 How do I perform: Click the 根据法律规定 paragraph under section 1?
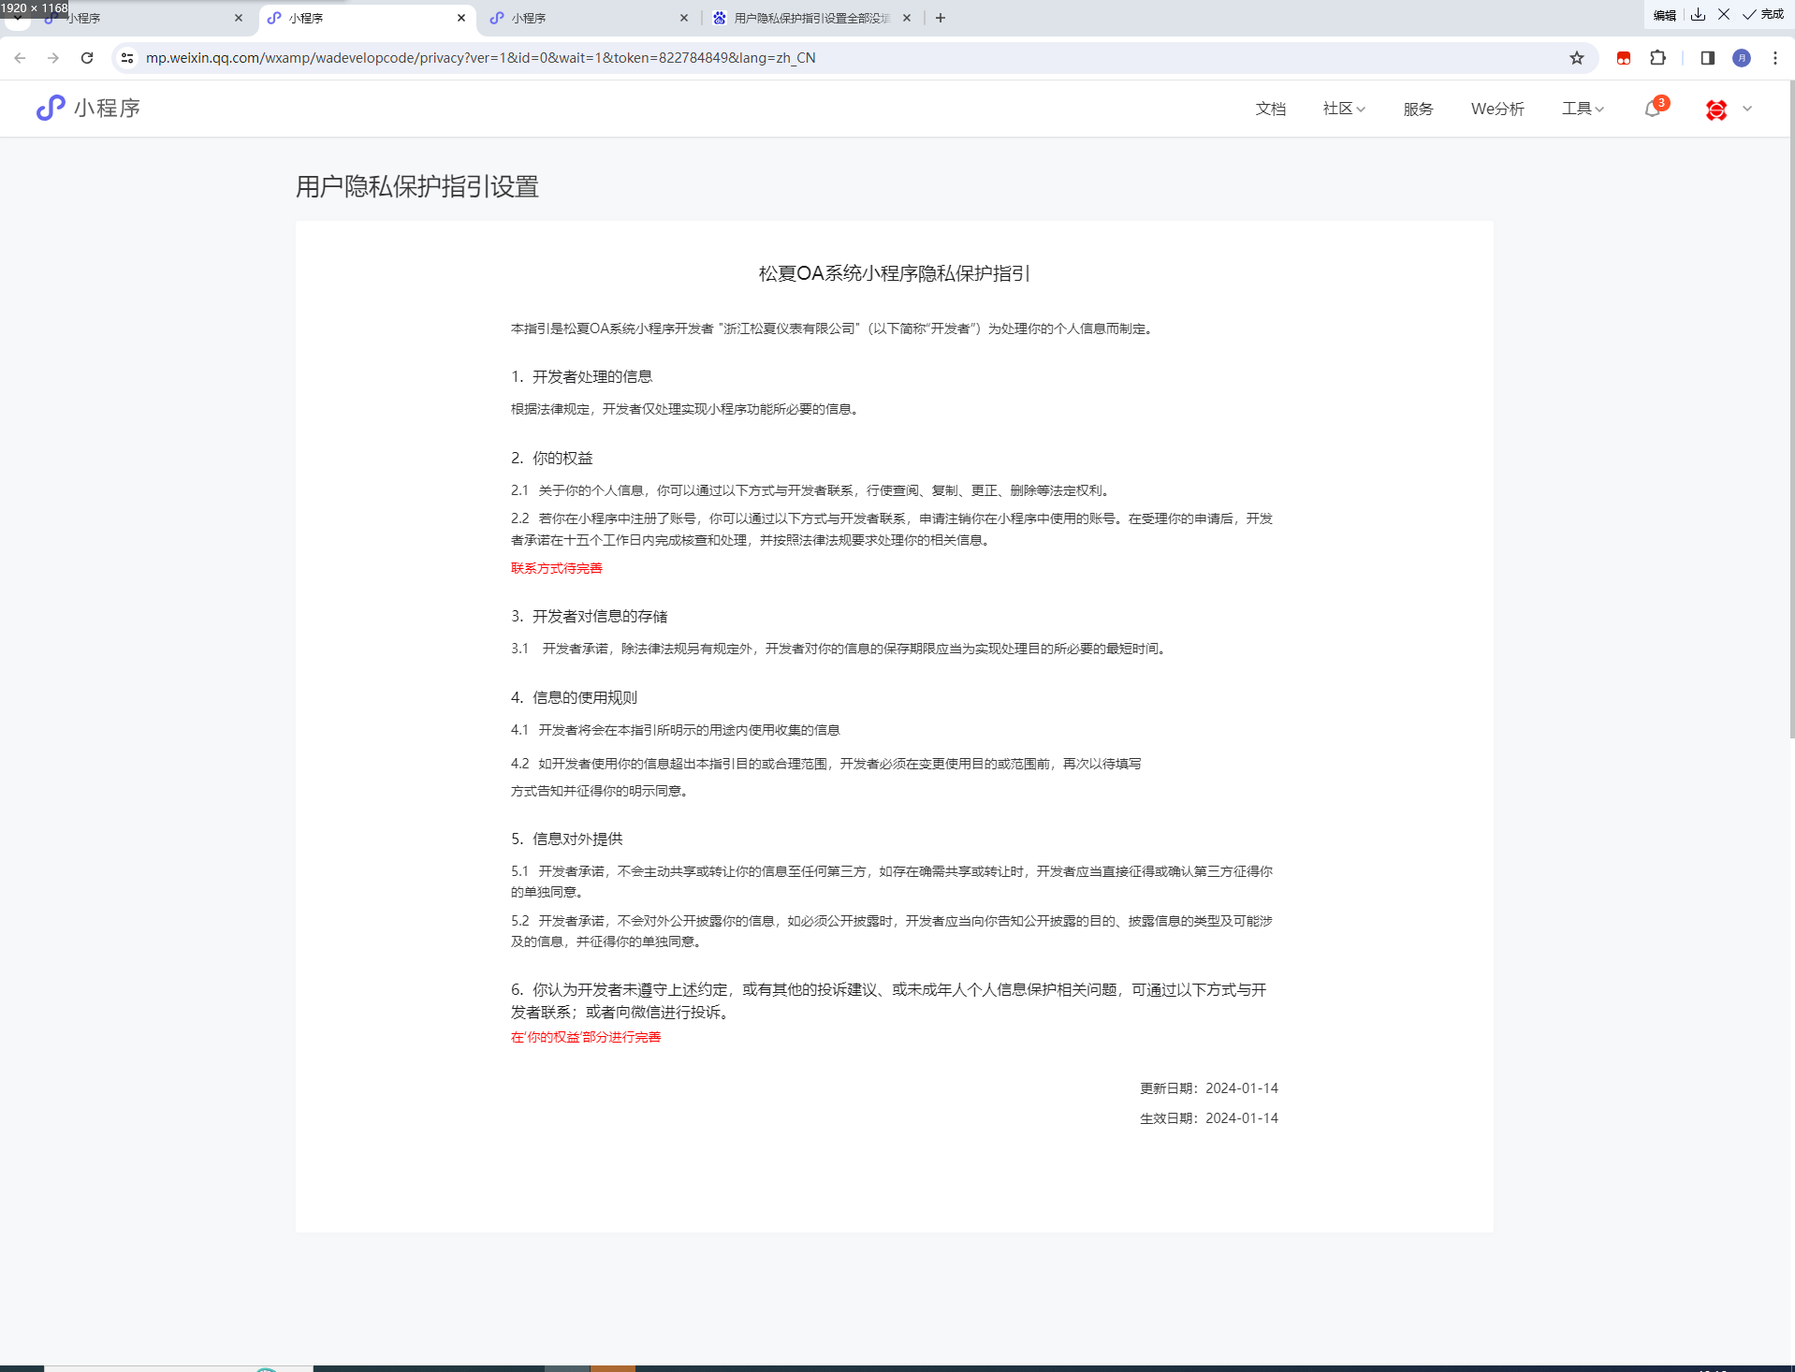pos(685,409)
